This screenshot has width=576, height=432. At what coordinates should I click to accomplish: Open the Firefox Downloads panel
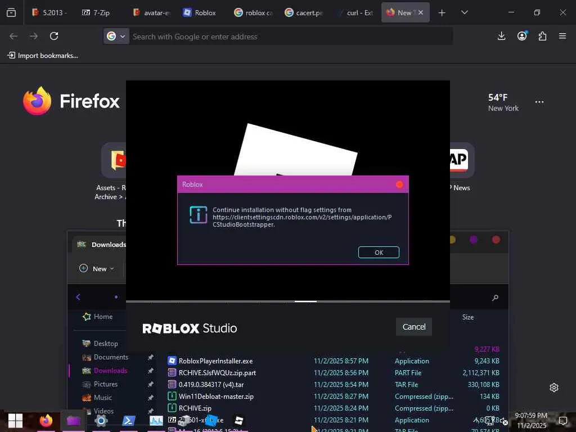pos(501,36)
